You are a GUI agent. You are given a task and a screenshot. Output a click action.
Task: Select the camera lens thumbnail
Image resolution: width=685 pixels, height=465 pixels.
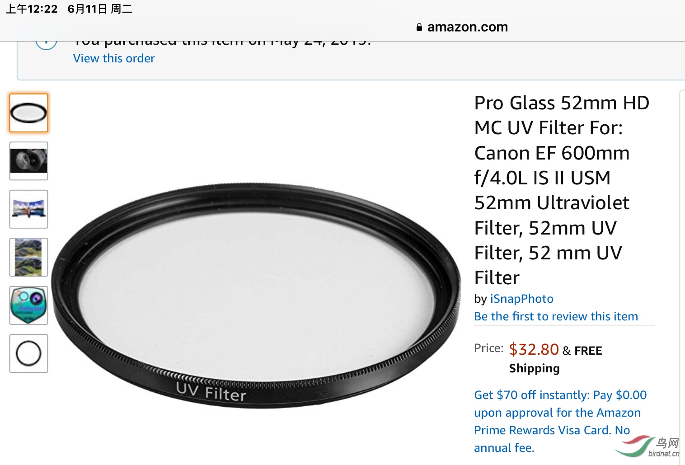pos(28,161)
